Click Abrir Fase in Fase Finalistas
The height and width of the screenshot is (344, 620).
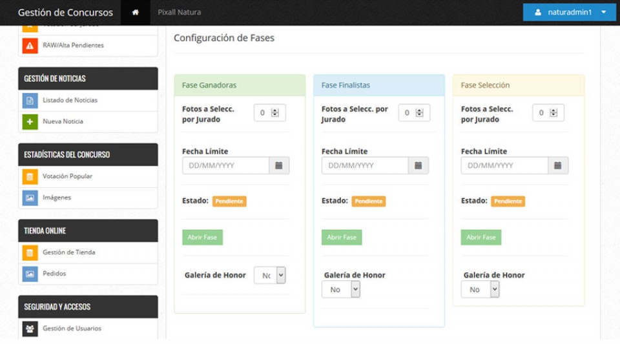(342, 238)
